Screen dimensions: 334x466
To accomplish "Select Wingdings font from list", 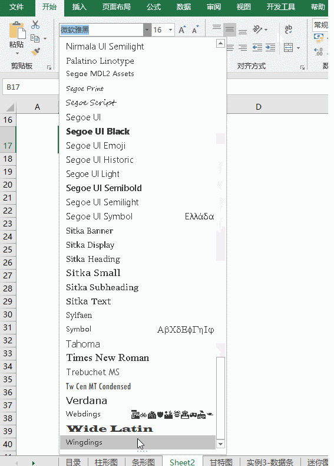I will coord(137,442).
